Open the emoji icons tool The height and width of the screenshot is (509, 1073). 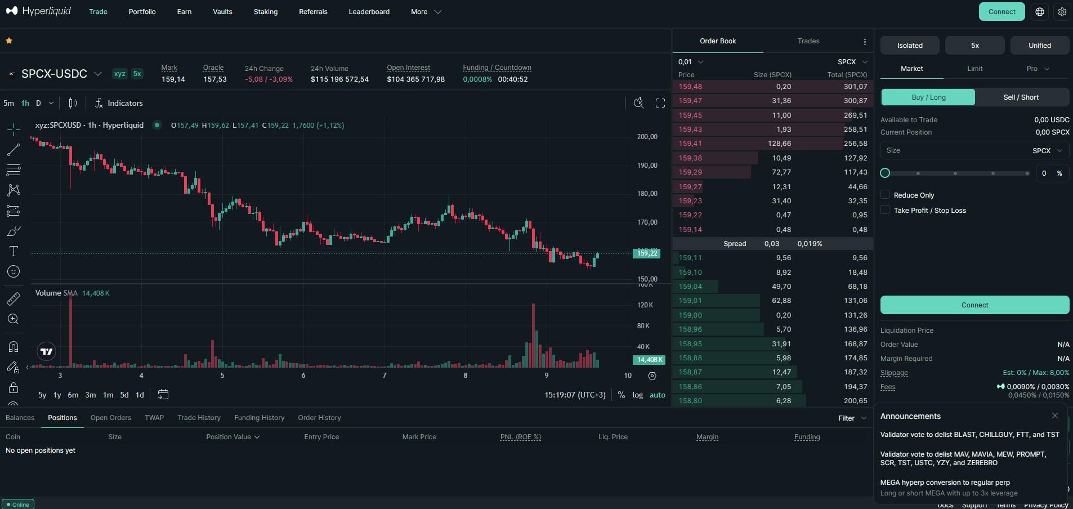click(14, 271)
